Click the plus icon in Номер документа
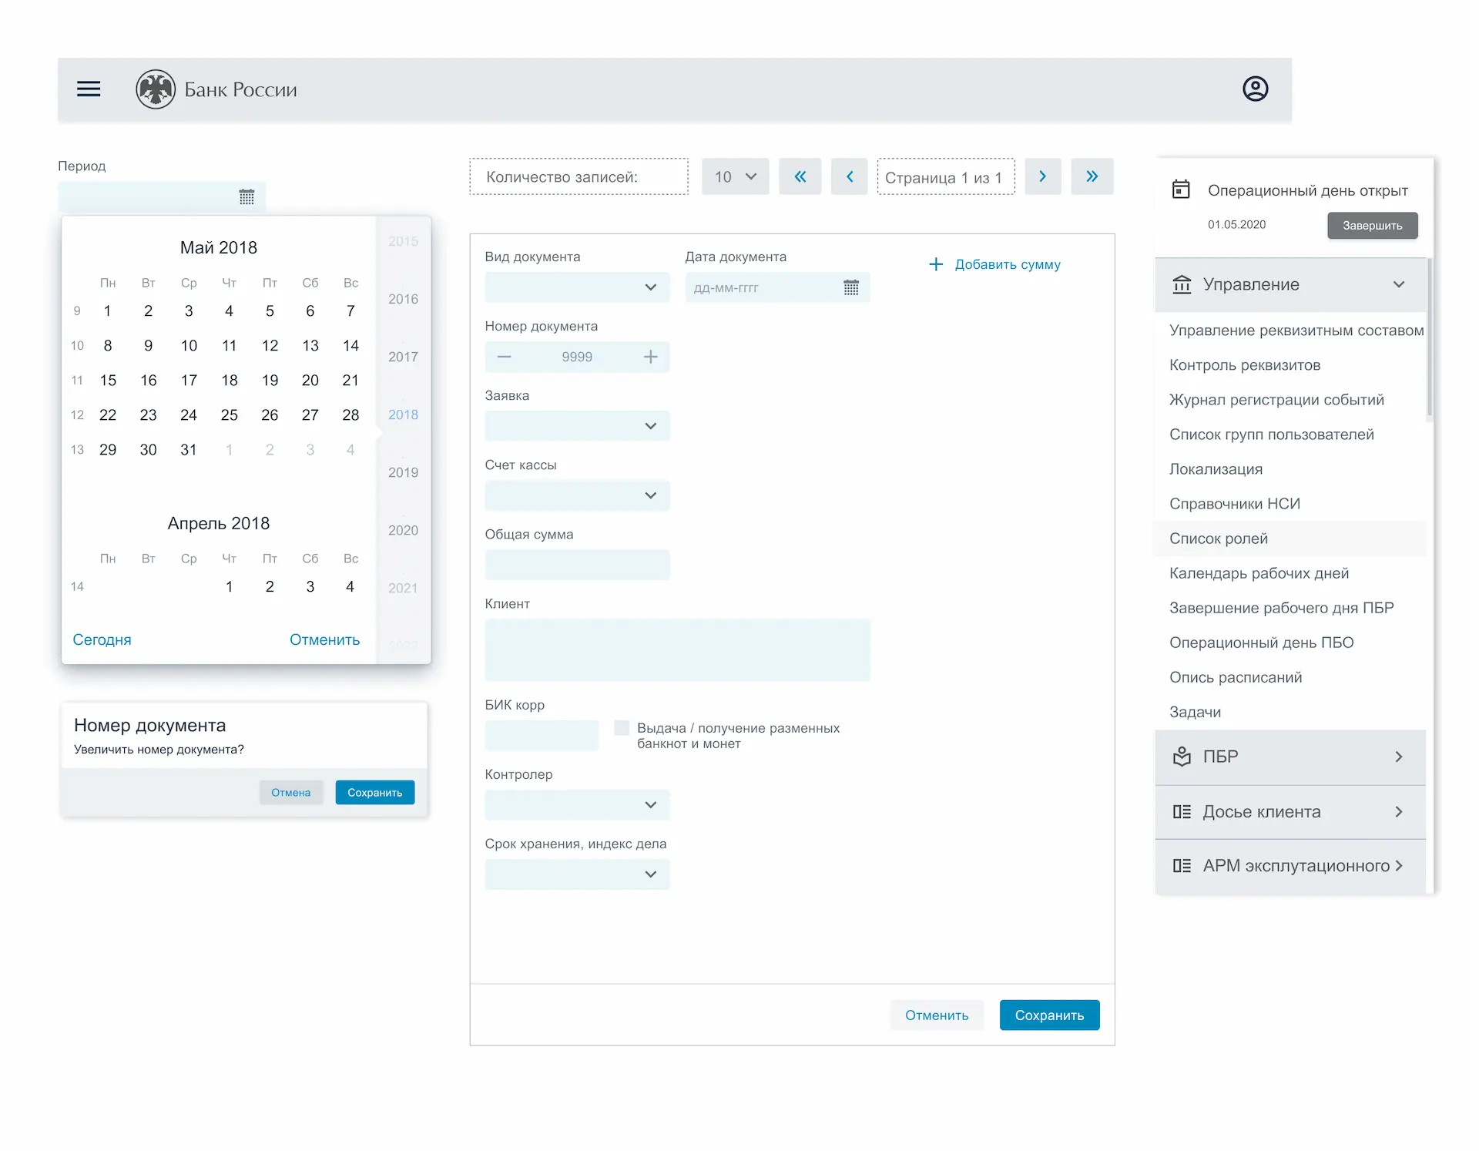This screenshot has width=1479, height=1151. pos(650,357)
